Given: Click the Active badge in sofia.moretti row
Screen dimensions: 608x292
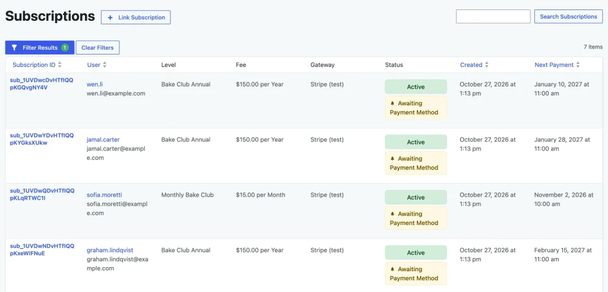Looking at the screenshot, I should click(416, 198).
